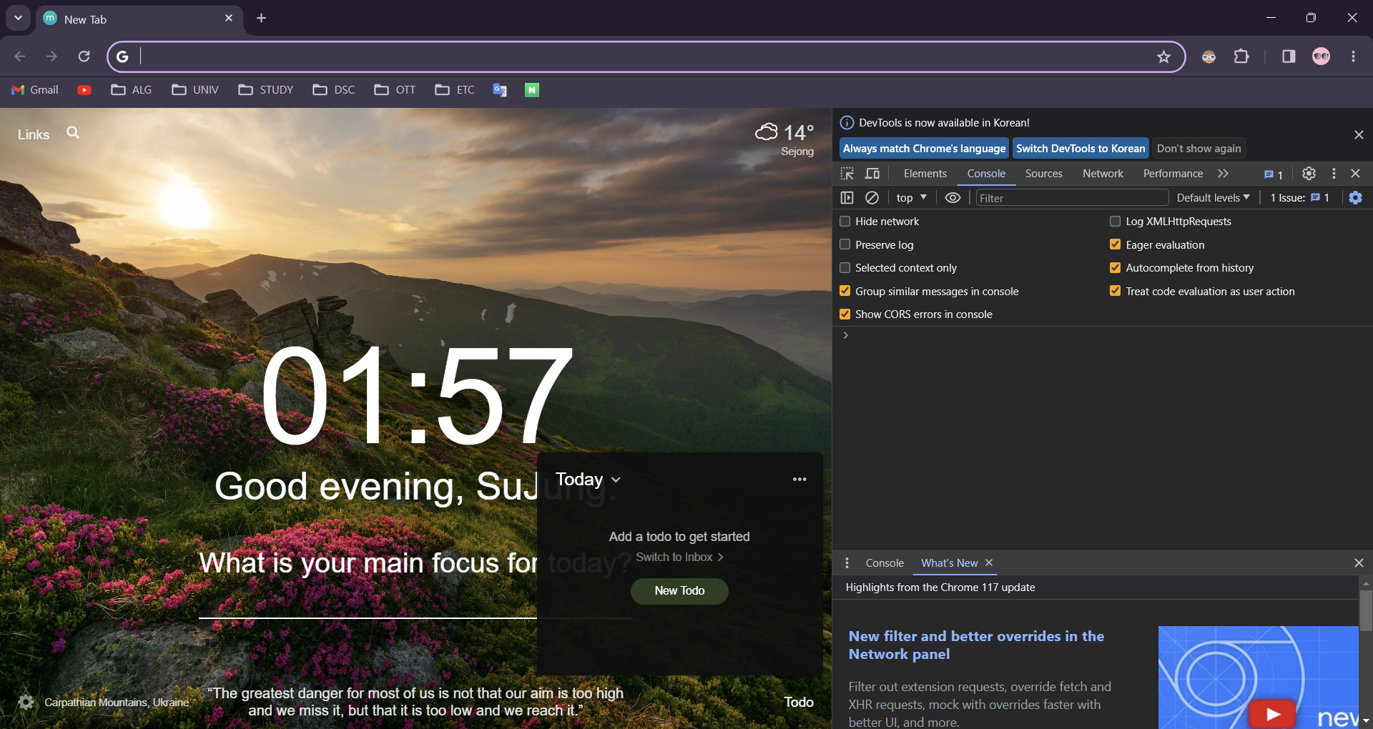Select the drawer Console tab
Image resolution: width=1373 pixels, height=729 pixels.
[885, 563]
